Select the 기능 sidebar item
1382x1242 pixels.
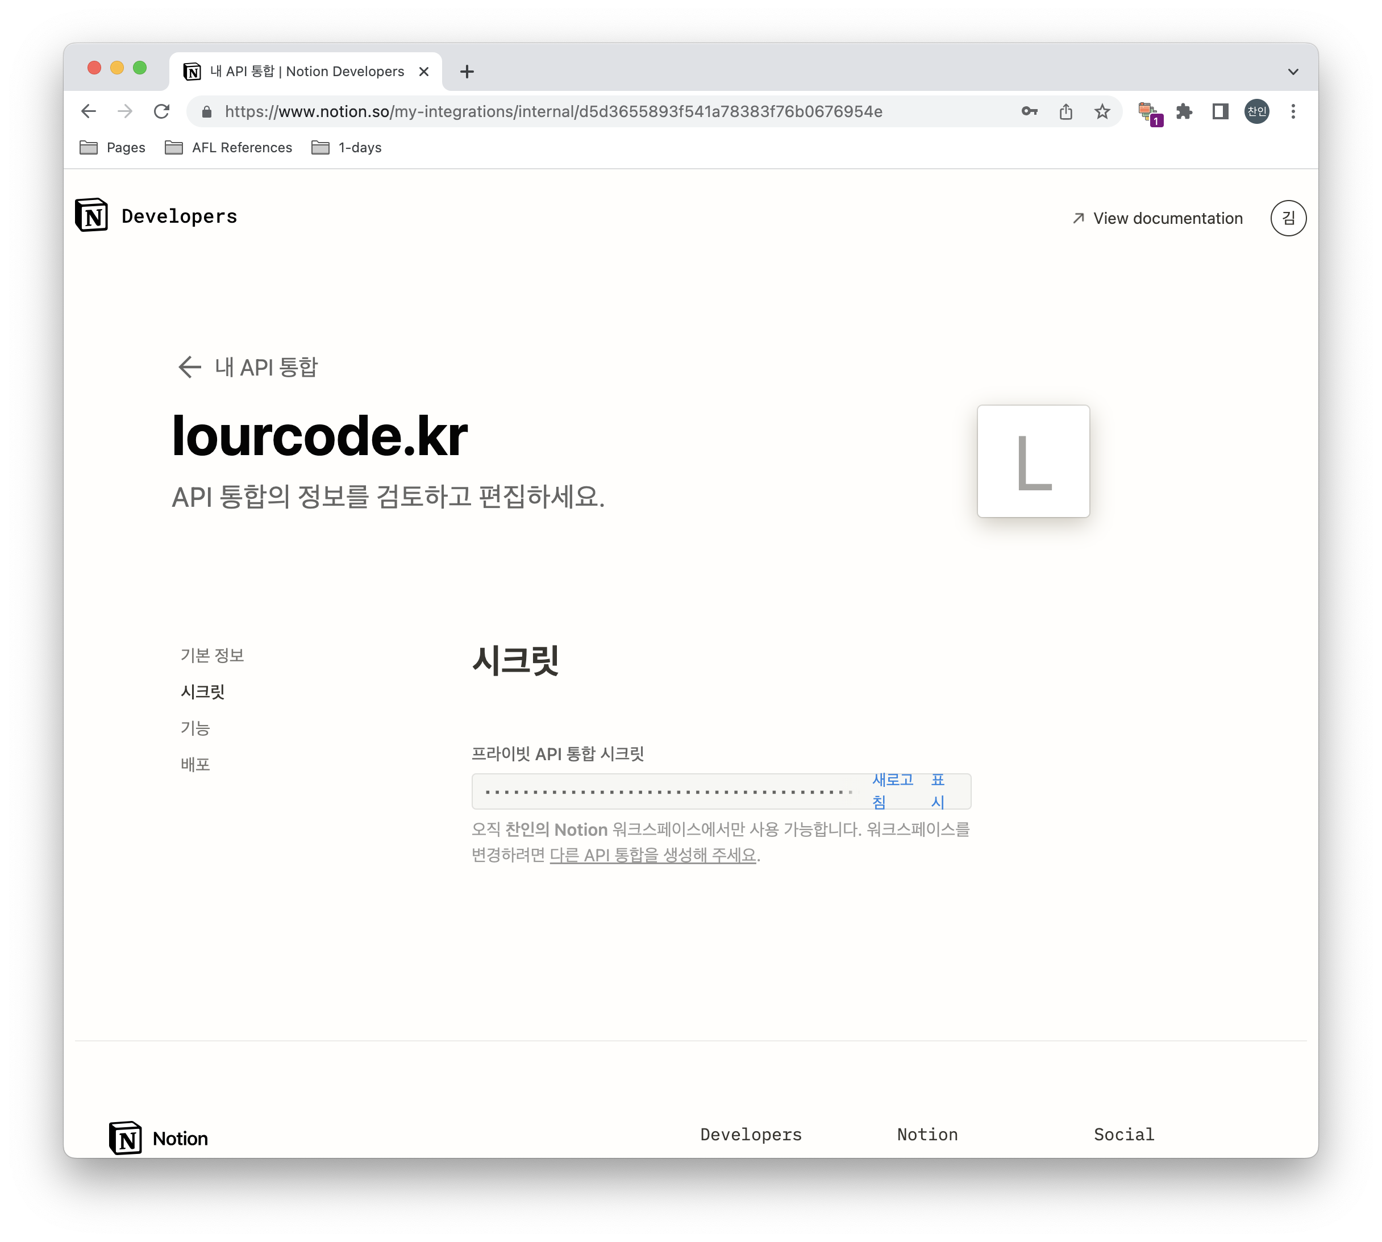coord(195,728)
